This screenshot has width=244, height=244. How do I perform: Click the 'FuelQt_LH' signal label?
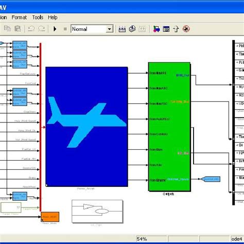coord(29,149)
